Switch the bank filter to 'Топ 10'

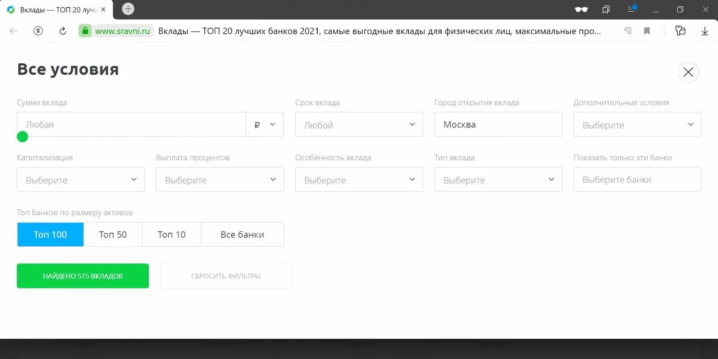pos(171,234)
